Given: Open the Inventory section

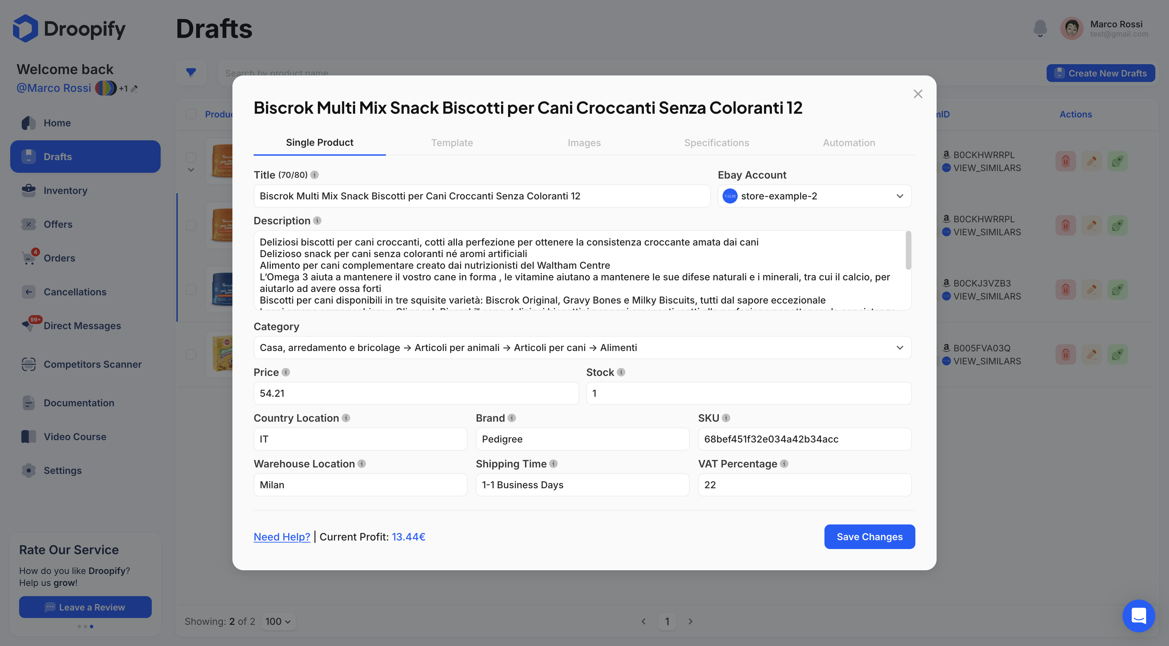Looking at the screenshot, I should pos(85,191).
